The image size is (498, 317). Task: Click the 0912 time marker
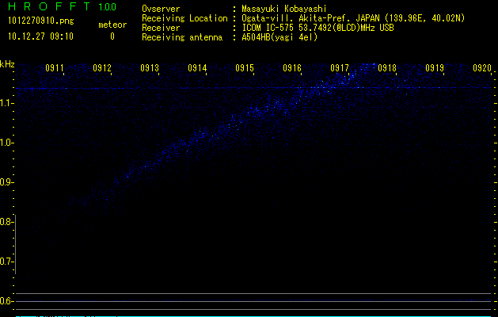pyautogui.click(x=102, y=68)
